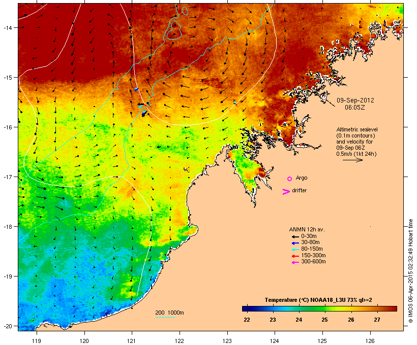The height and width of the screenshot is (345, 417).
Task: Click the colorbar value '26'
Action: pyautogui.click(x=351, y=320)
